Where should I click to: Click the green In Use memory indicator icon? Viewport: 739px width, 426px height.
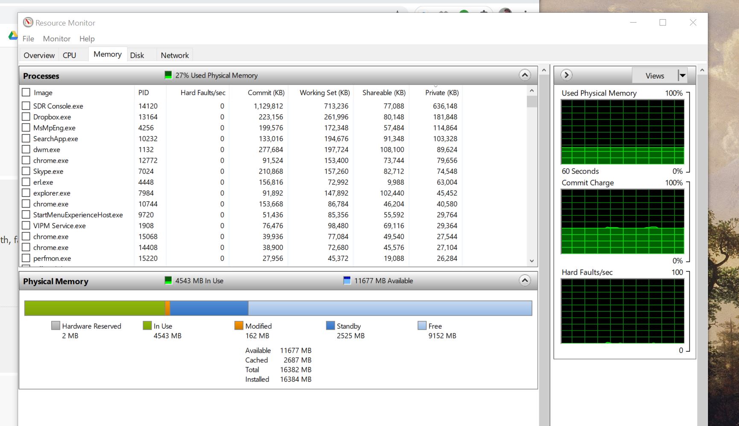pos(168,281)
